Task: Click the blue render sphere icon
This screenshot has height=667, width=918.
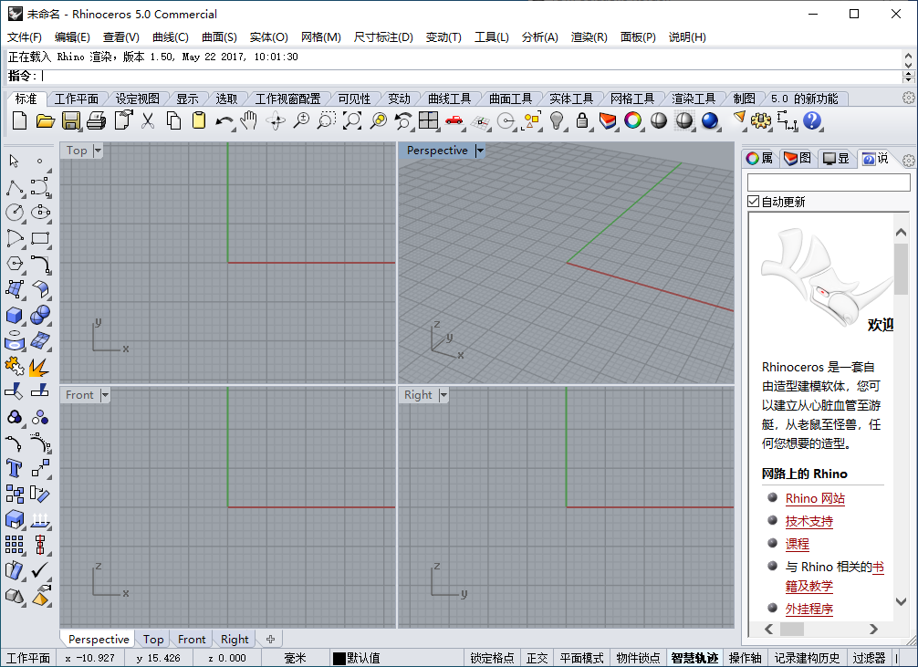Action: click(x=710, y=120)
